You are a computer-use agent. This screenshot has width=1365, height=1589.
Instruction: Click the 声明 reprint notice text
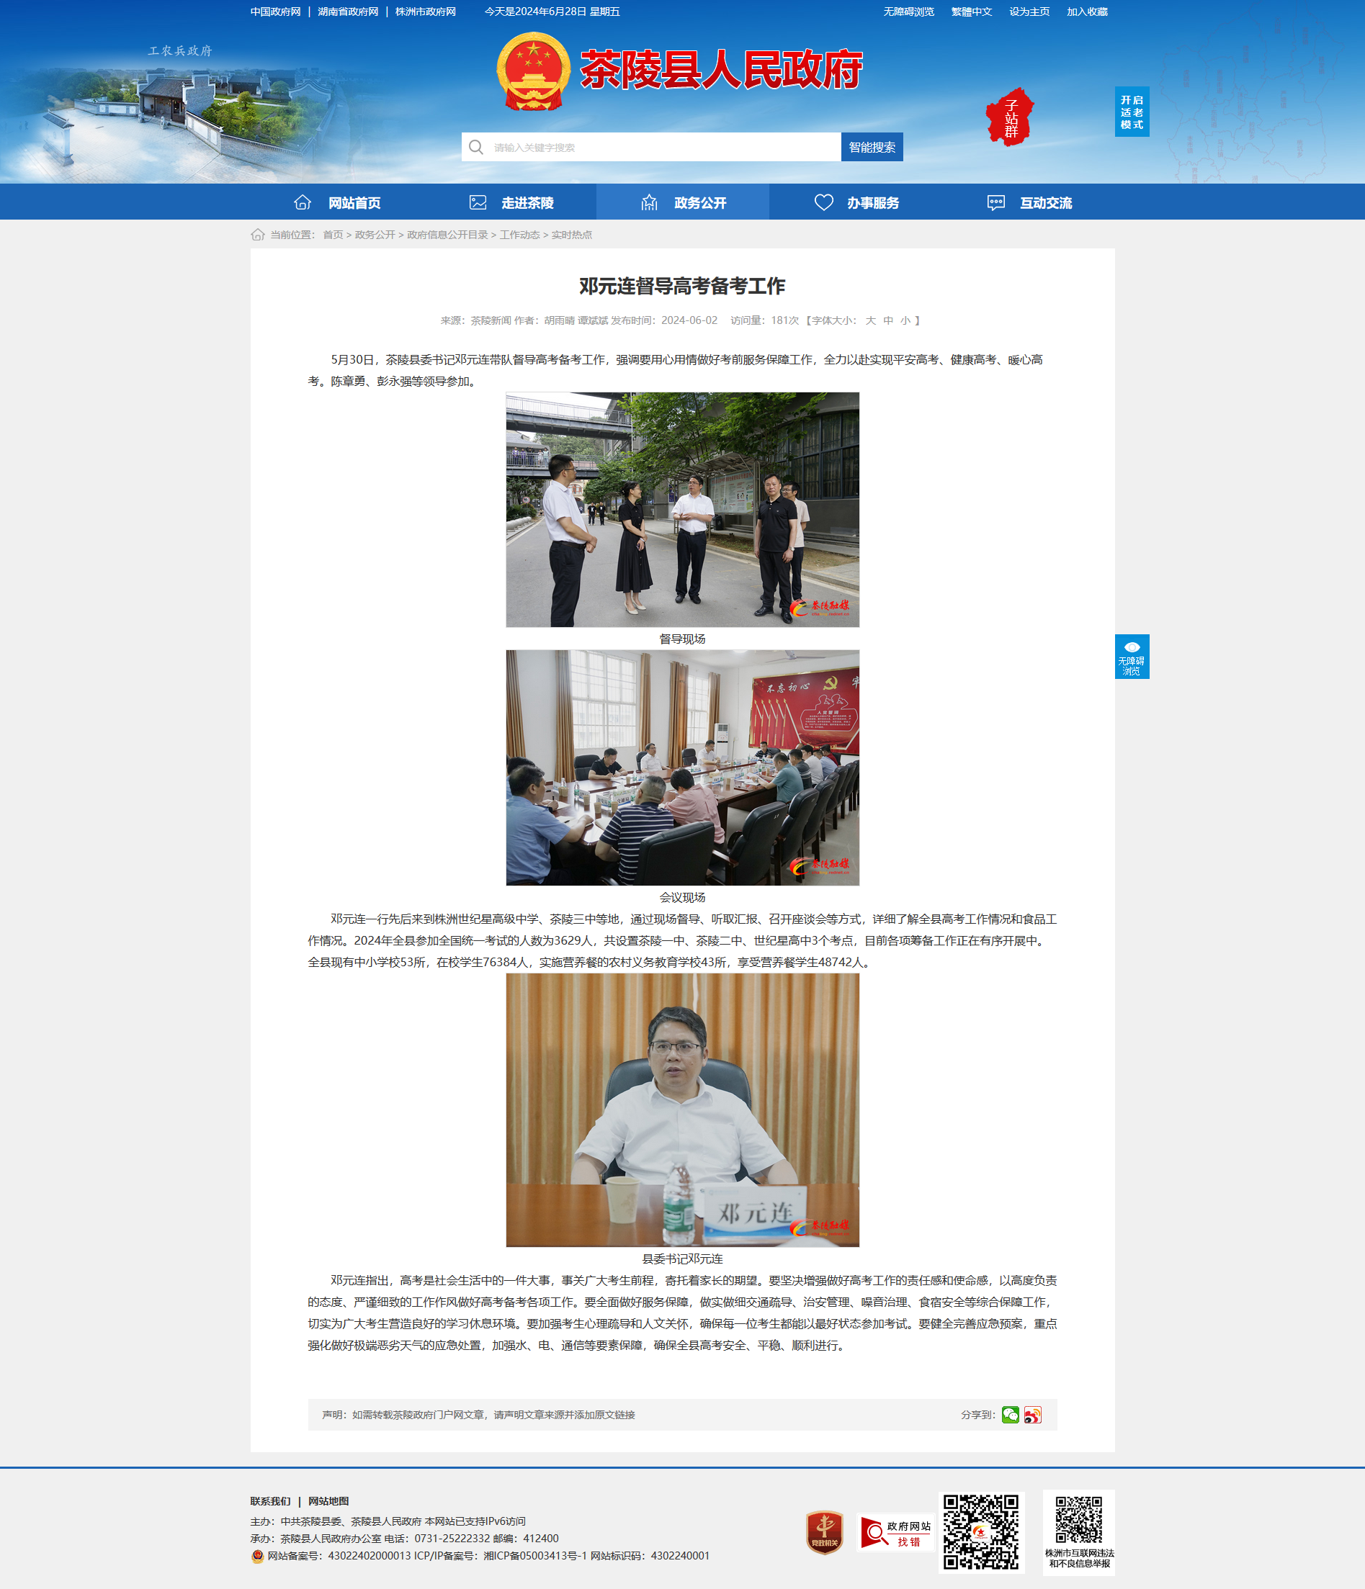coord(478,1415)
